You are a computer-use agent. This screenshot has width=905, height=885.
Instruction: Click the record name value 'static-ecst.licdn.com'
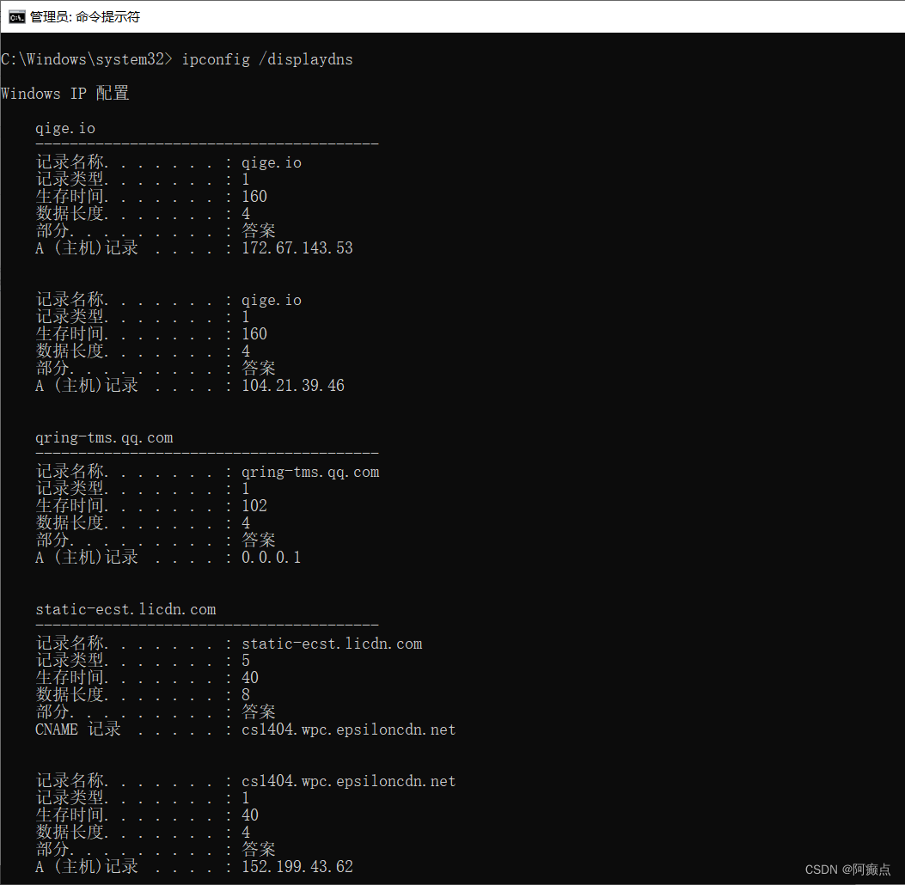332,644
